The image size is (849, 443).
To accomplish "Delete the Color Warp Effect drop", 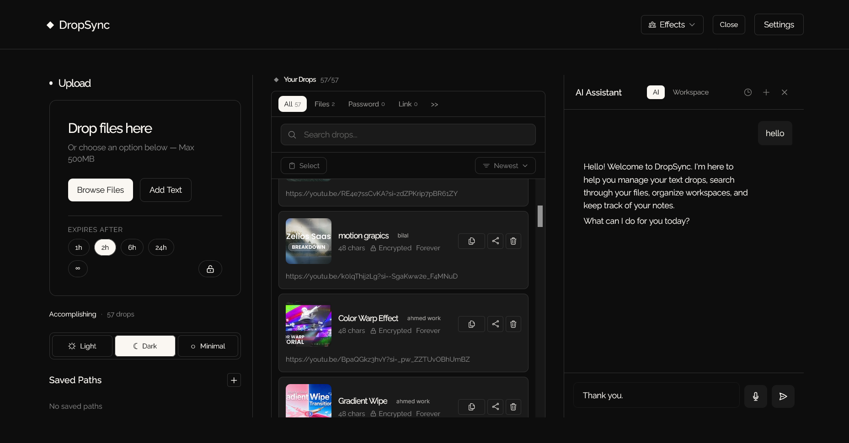I will tap(513, 324).
